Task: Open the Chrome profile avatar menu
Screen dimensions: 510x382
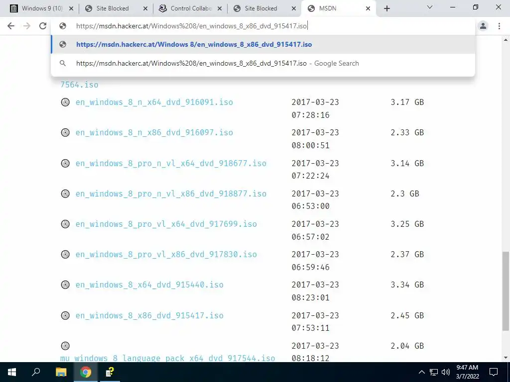Action: pos(483,26)
